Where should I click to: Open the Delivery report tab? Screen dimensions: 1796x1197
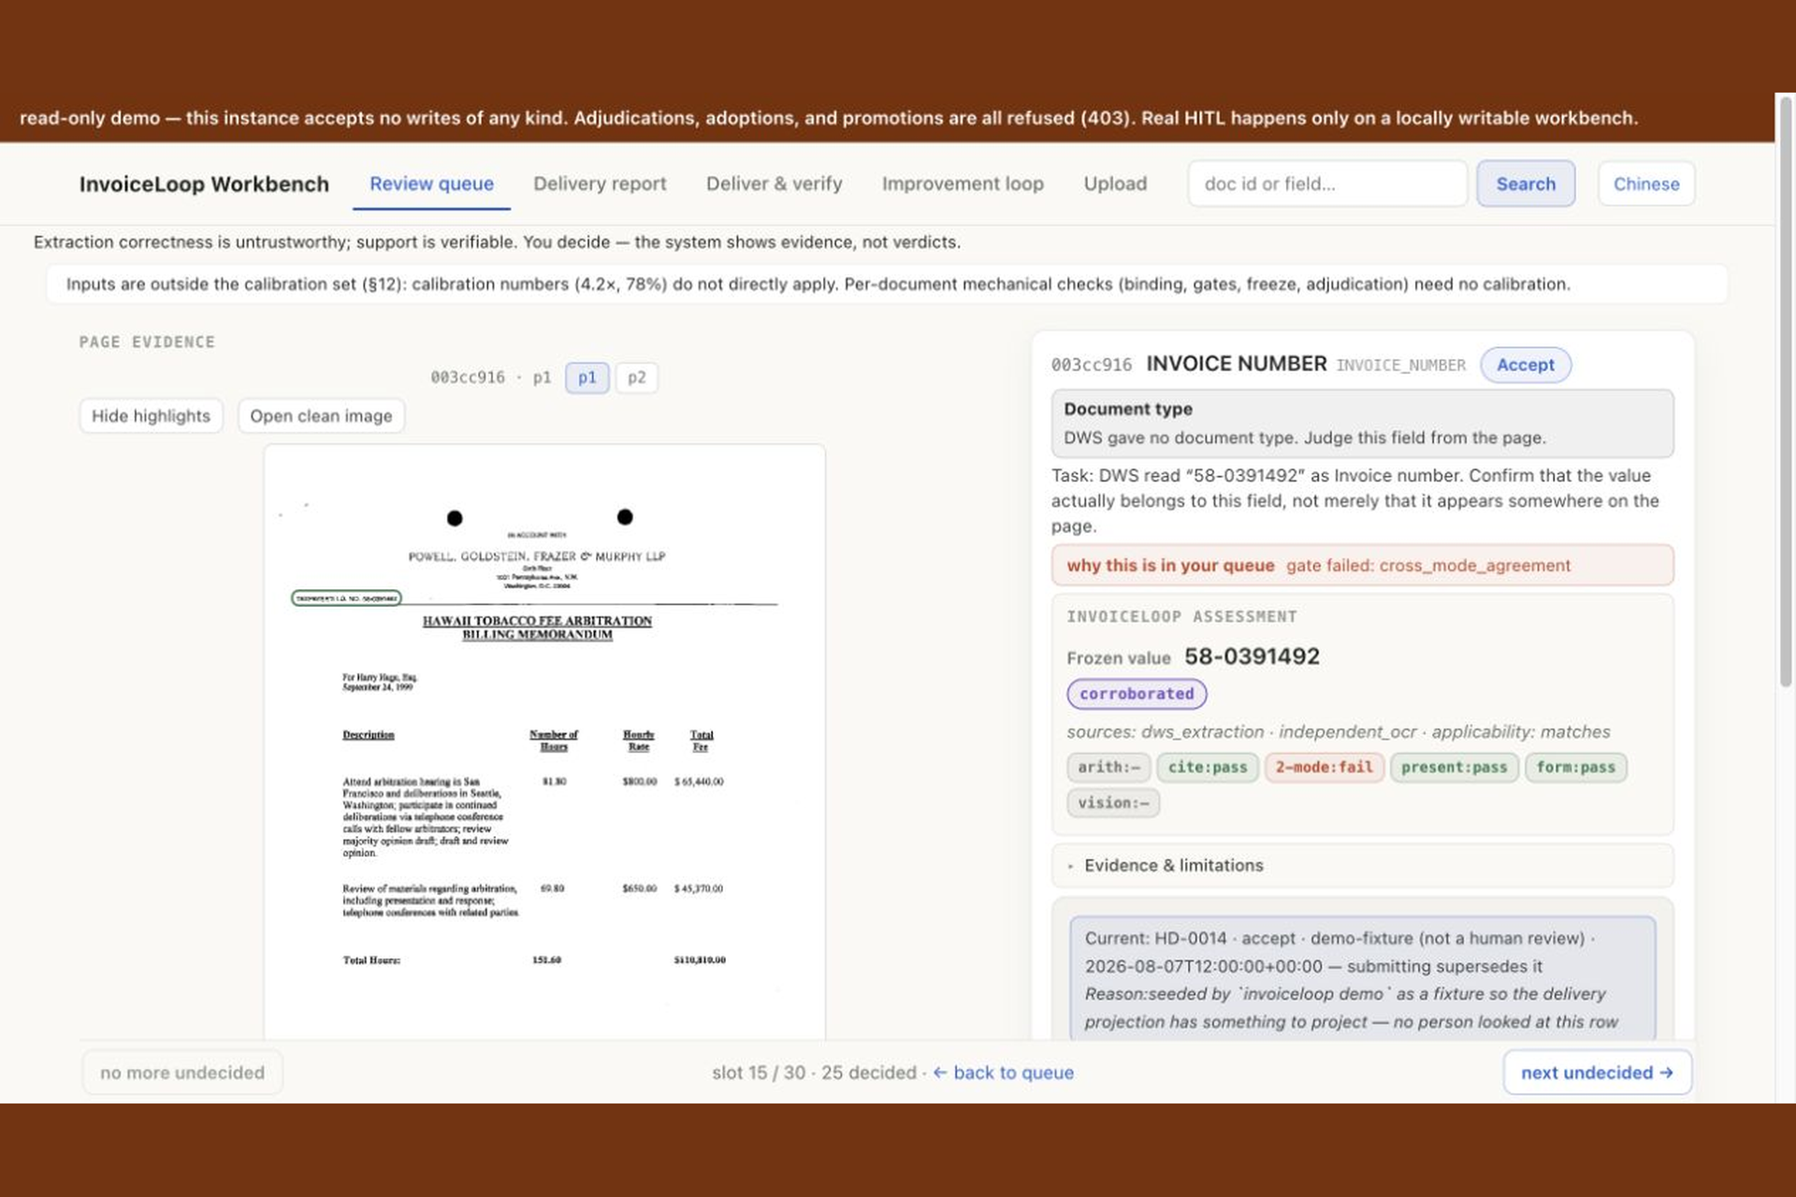[x=600, y=184]
